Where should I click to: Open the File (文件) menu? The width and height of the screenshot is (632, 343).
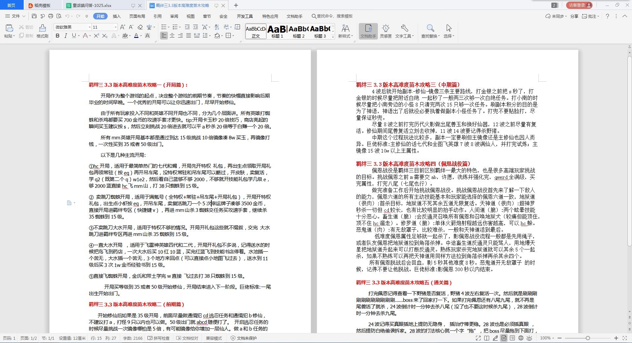[15, 16]
